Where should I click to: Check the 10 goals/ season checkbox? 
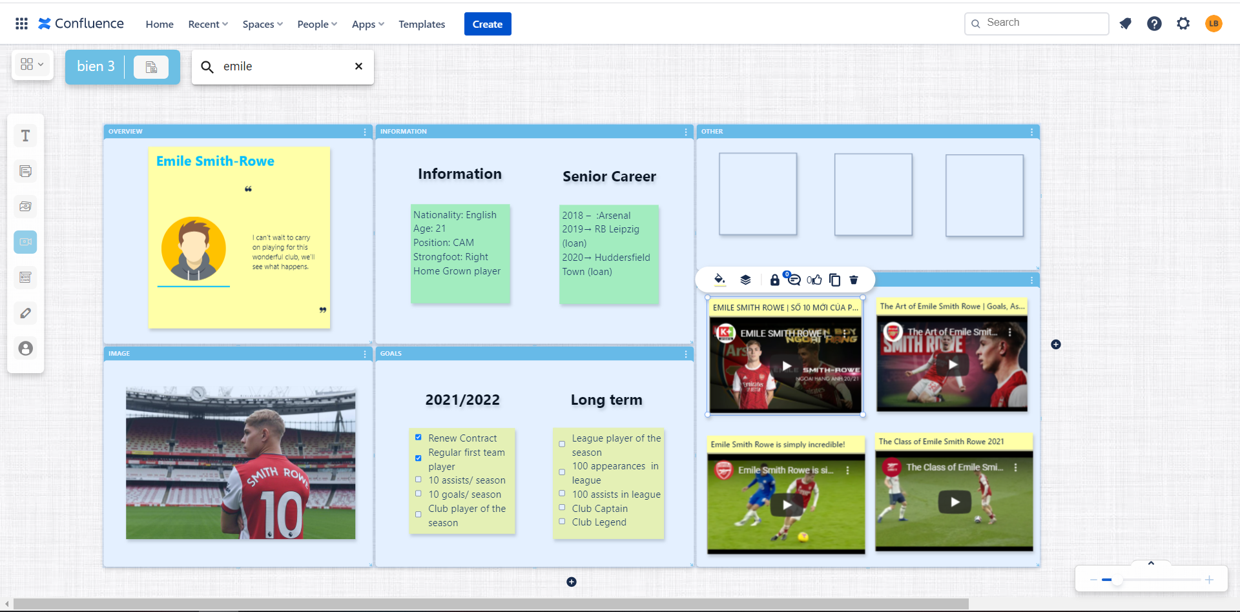click(418, 494)
